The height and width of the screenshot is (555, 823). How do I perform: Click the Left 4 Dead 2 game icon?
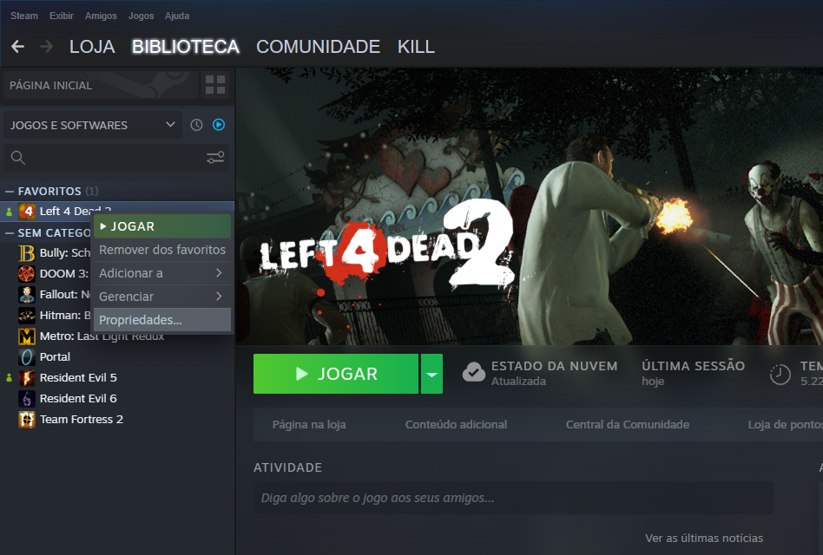pyautogui.click(x=27, y=212)
